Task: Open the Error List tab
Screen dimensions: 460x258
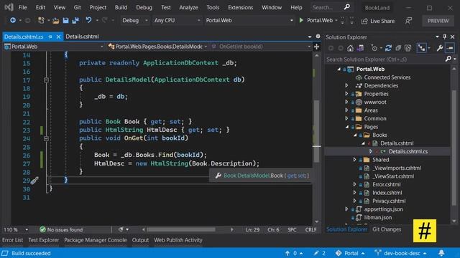Action: pos(12,240)
